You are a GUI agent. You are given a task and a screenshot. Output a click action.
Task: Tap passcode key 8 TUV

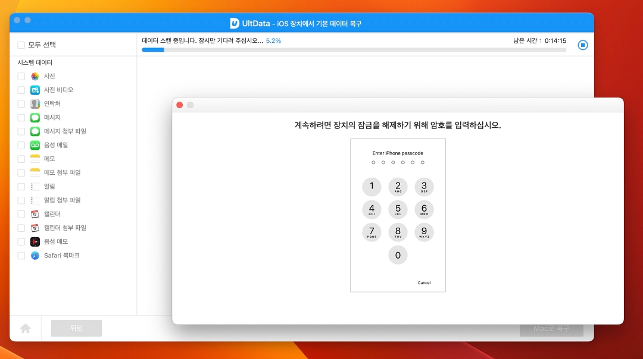pyautogui.click(x=398, y=232)
